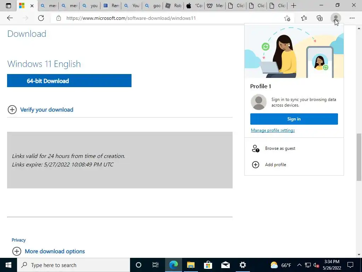Show hidden system tray icons
The width and height of the screenshot is (362, 272).
tap(299, 265)
